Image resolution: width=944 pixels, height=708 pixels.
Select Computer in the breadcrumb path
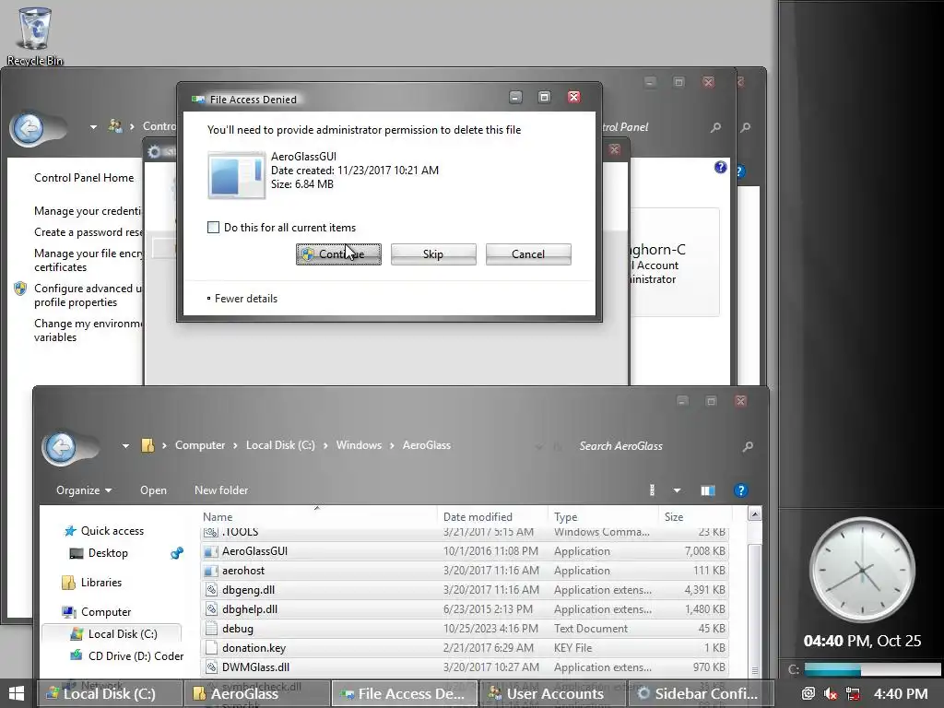pyautogui.click(x=200, y=445)
